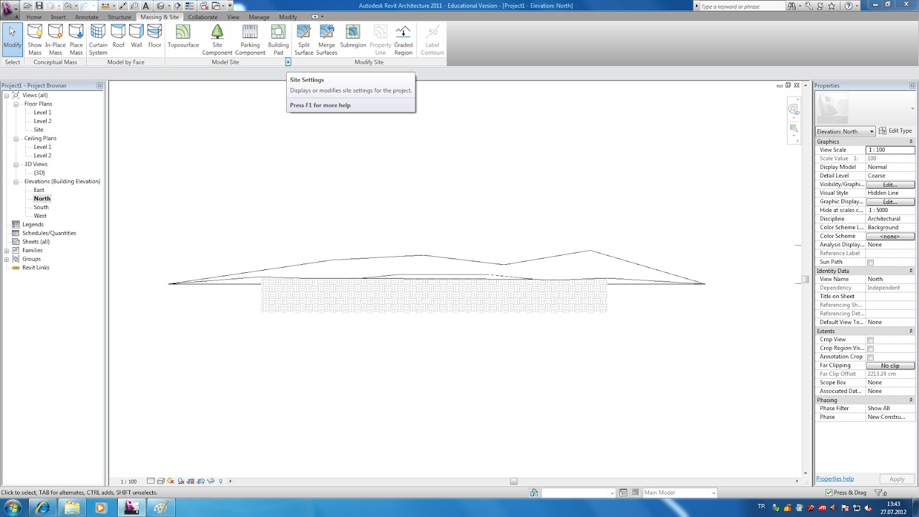Click the Property Line tool
The width and height of the screenshot is (919, 517).
point(380,40)
